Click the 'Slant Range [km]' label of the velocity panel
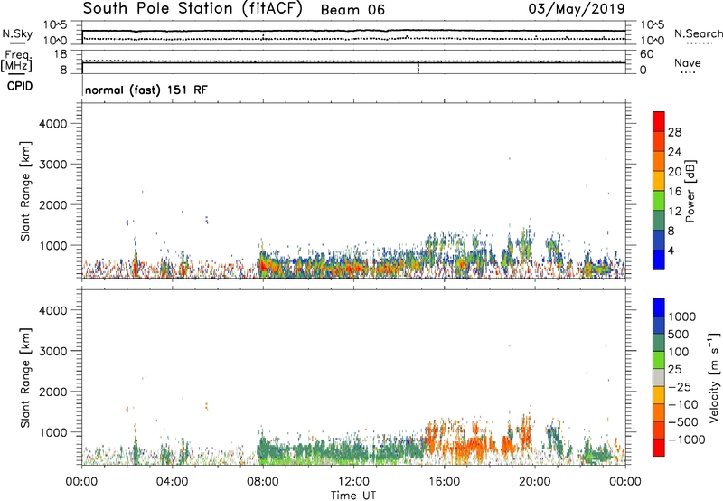Screen dimensions: 723x501 25,377
